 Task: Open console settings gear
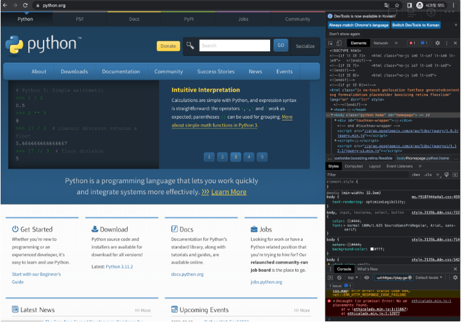pos(455,278)
